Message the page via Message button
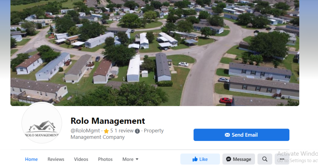318x167 pixels. (239, 159)
